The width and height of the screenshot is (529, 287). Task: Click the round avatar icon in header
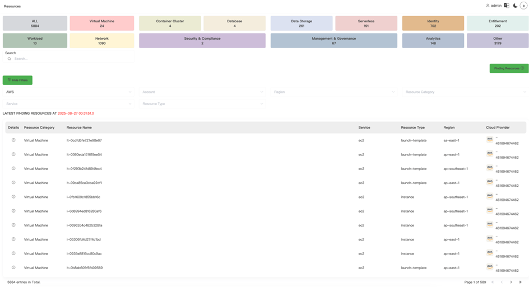523,6
